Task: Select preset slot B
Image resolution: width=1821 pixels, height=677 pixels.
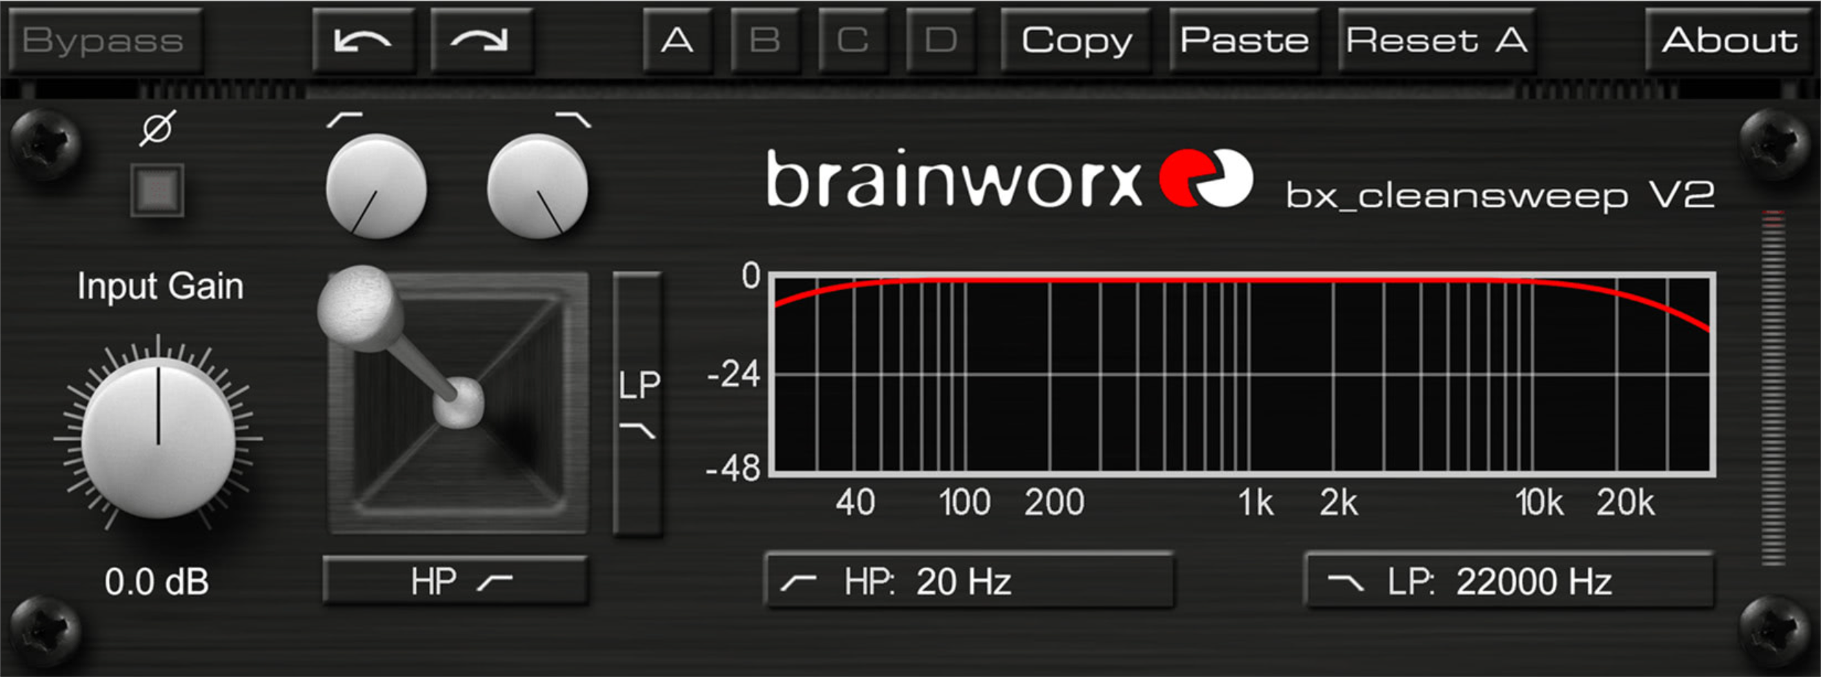Action: tap(766, 40)
